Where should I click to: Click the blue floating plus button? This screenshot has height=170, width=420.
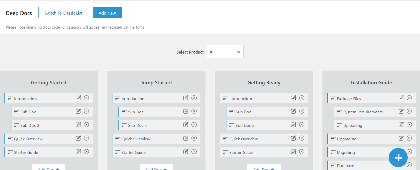point(398,158)
